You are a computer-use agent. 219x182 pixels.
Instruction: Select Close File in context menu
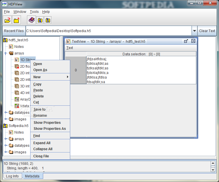(50, 156)
